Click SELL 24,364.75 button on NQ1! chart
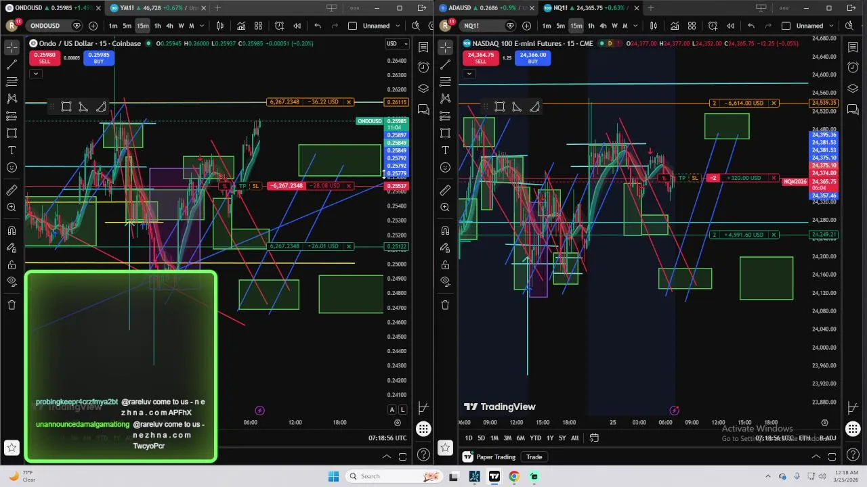This screenshot has height=487, width=867. coord(480,58)
